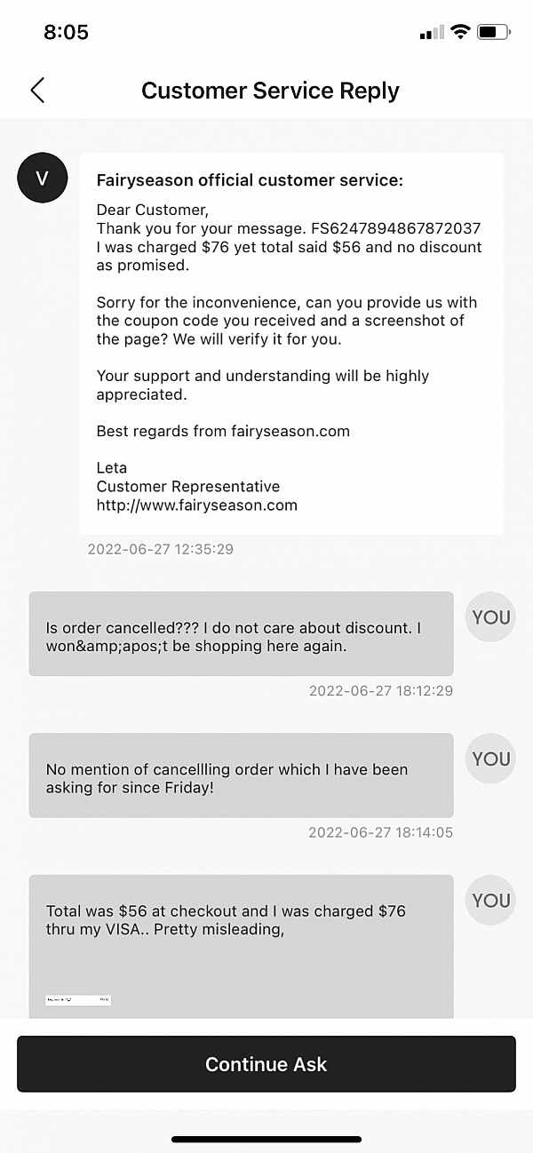Tap the 12:35:29 reply timestamp
The height and width of the screenshot is (1153, 533).
point(161,549)
